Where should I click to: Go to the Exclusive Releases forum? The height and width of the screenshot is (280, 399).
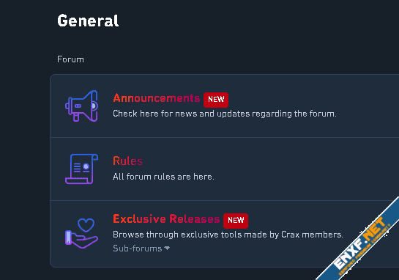(x=166, y=219)
